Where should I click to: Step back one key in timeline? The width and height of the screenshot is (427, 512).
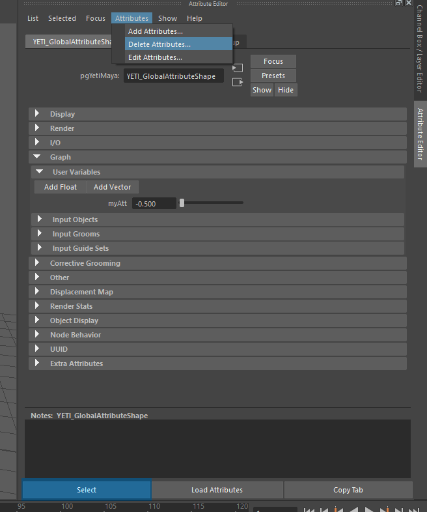click(x=338, y=510)
